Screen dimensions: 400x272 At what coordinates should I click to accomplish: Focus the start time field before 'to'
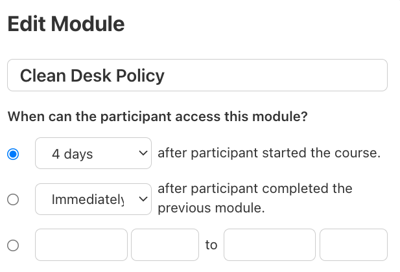coord(165,245)
